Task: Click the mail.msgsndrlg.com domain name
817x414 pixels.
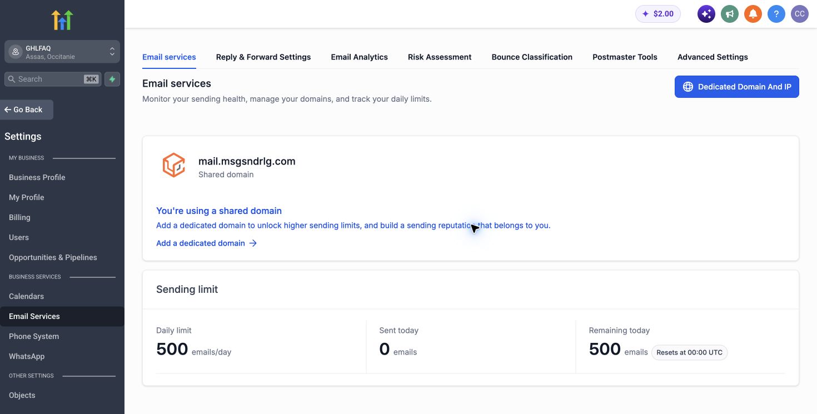Action: [247, 161]
